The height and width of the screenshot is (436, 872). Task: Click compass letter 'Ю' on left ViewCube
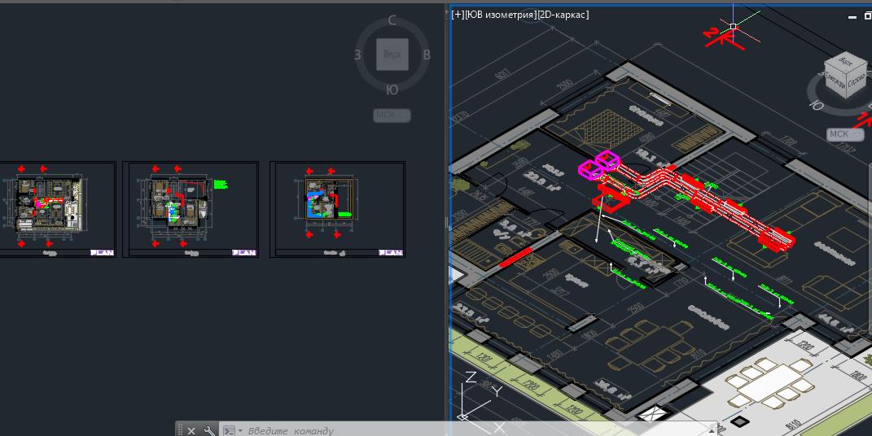point(392,89)
